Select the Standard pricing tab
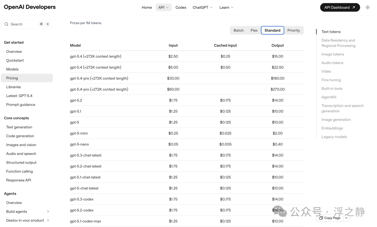377x227 pixels. point(272,30)
